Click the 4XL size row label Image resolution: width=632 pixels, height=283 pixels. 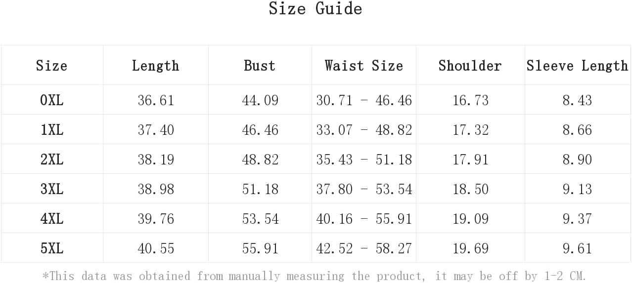click(51, 219)
